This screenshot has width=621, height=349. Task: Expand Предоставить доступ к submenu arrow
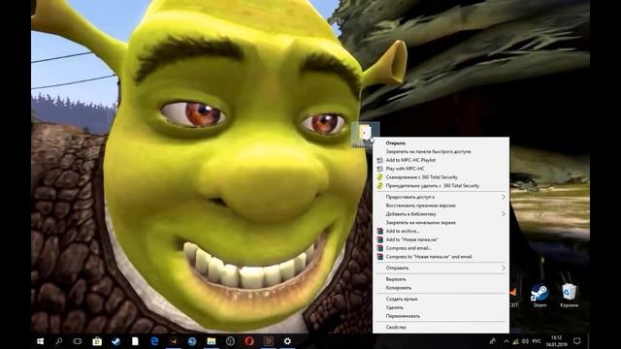[x=503, y=197]
